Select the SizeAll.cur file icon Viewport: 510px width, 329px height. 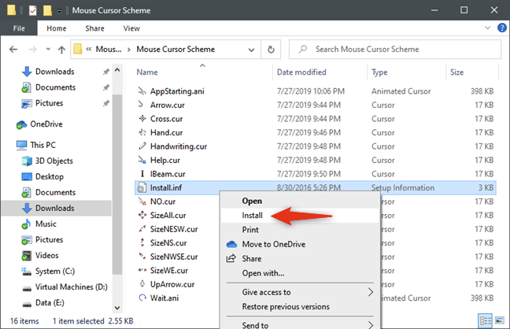click(142, 216)
